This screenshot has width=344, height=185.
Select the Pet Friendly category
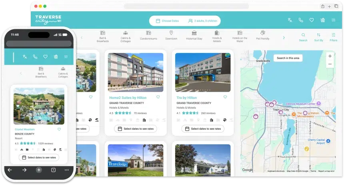(263, 35)
